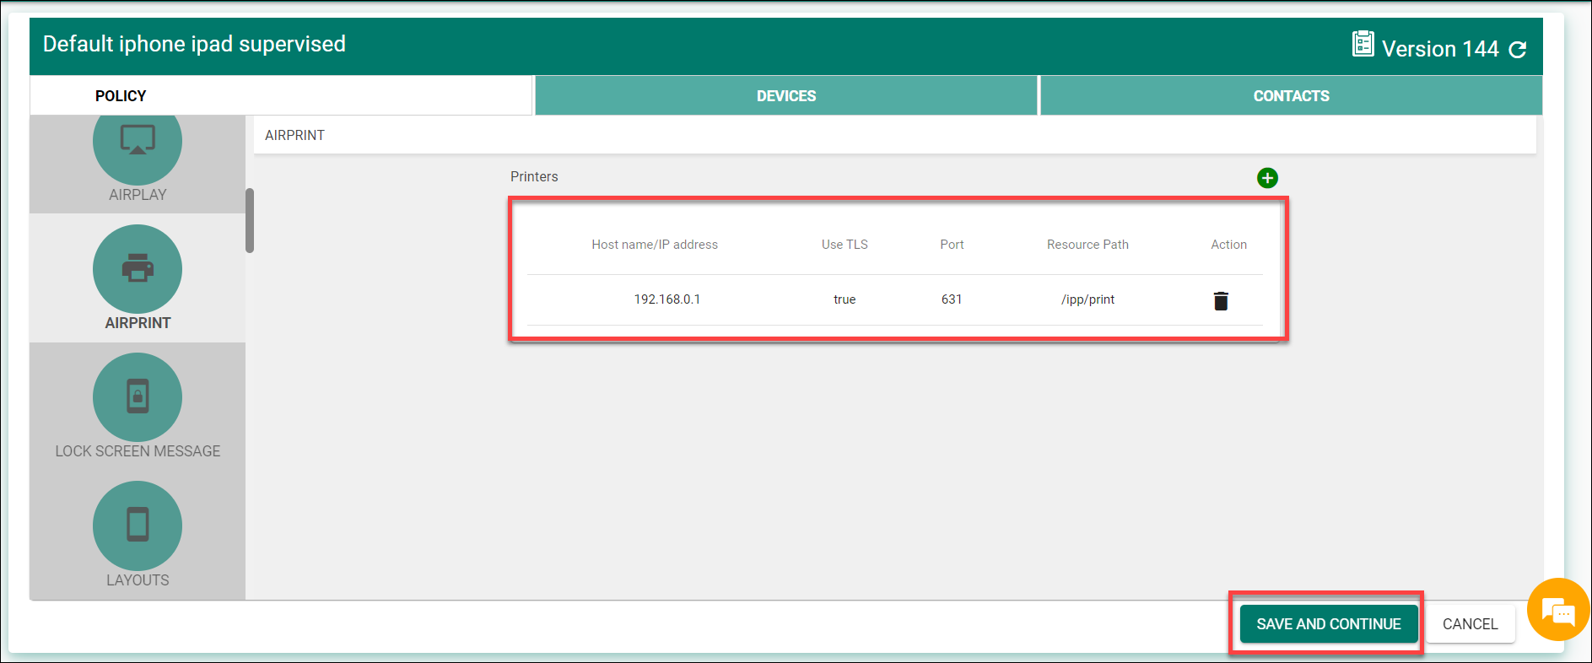
Task: Click Save and Continue button
Action: coord(1329,624)
